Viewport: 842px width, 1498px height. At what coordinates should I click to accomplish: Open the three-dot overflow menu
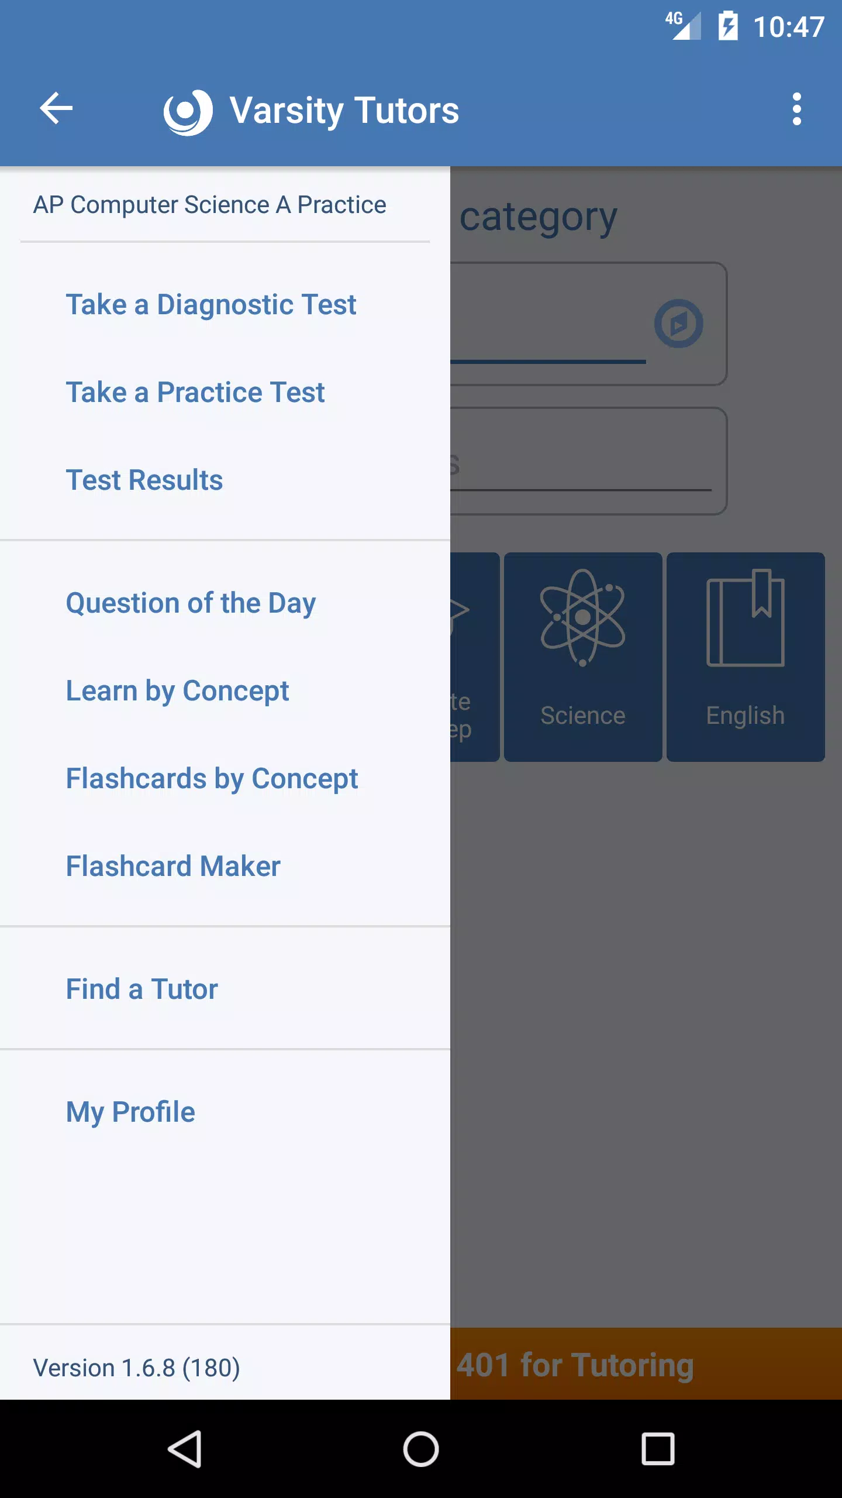point(796,109)
